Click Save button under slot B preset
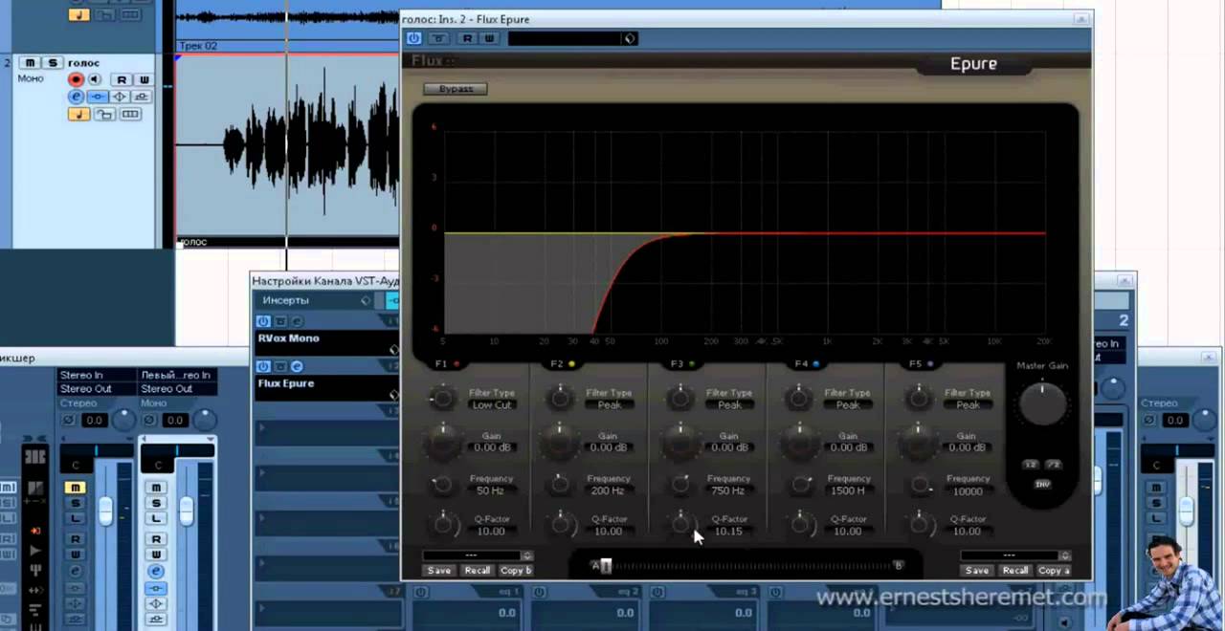Viewport: 1225px width, 631px height. click(977, 571)
